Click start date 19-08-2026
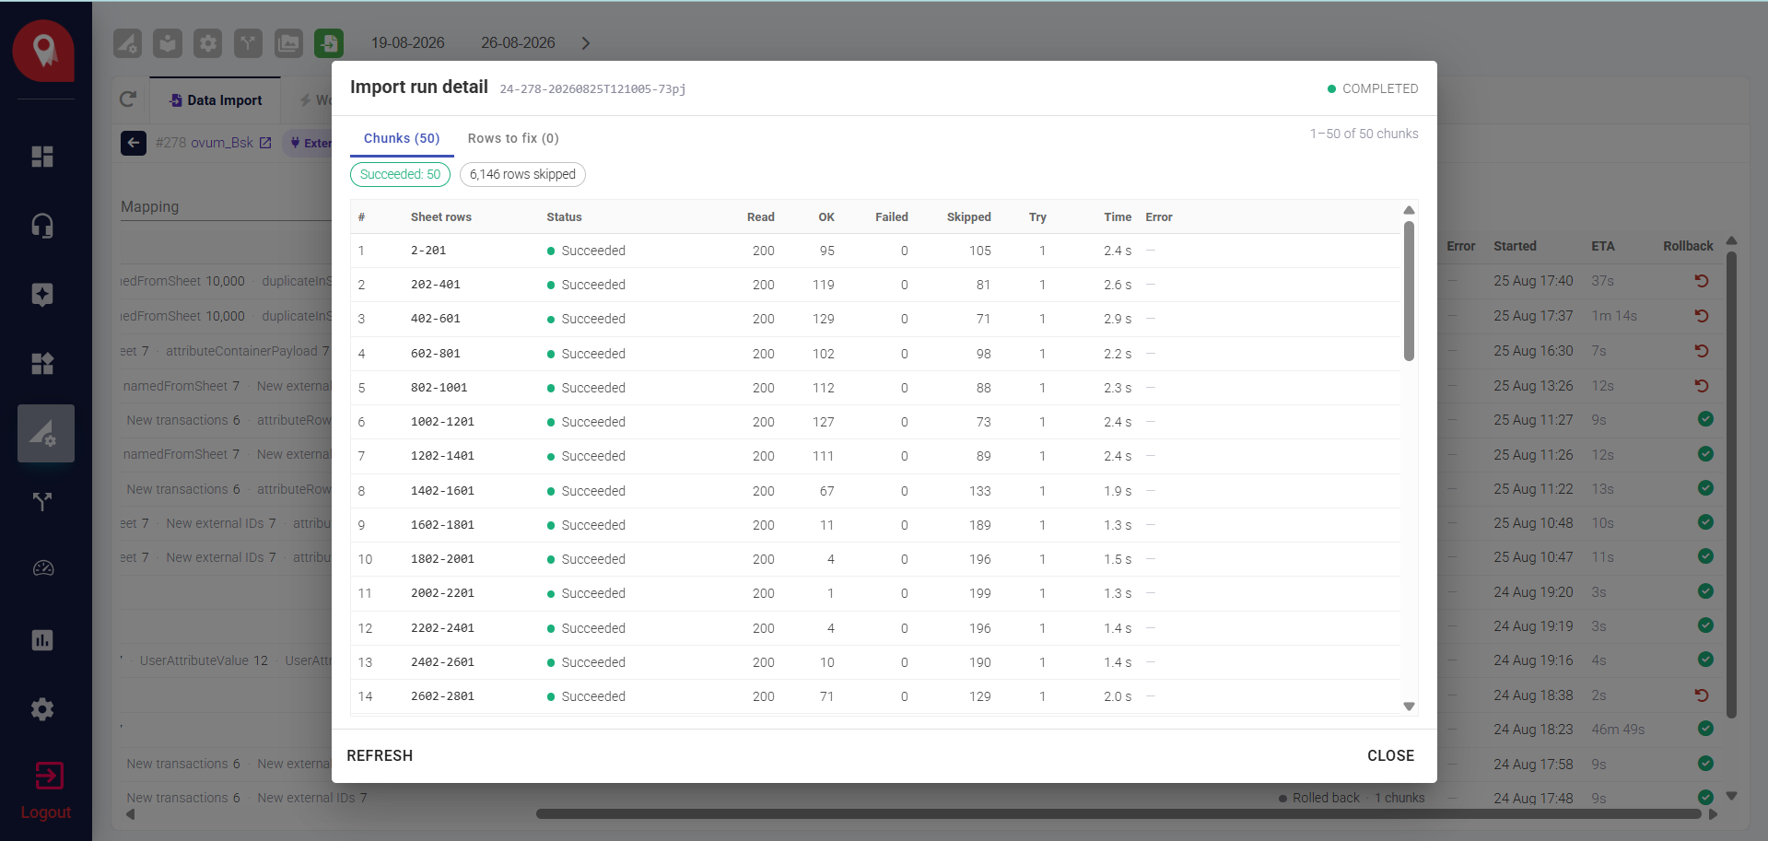This screenshot has height=841, width=1768. 407,43
